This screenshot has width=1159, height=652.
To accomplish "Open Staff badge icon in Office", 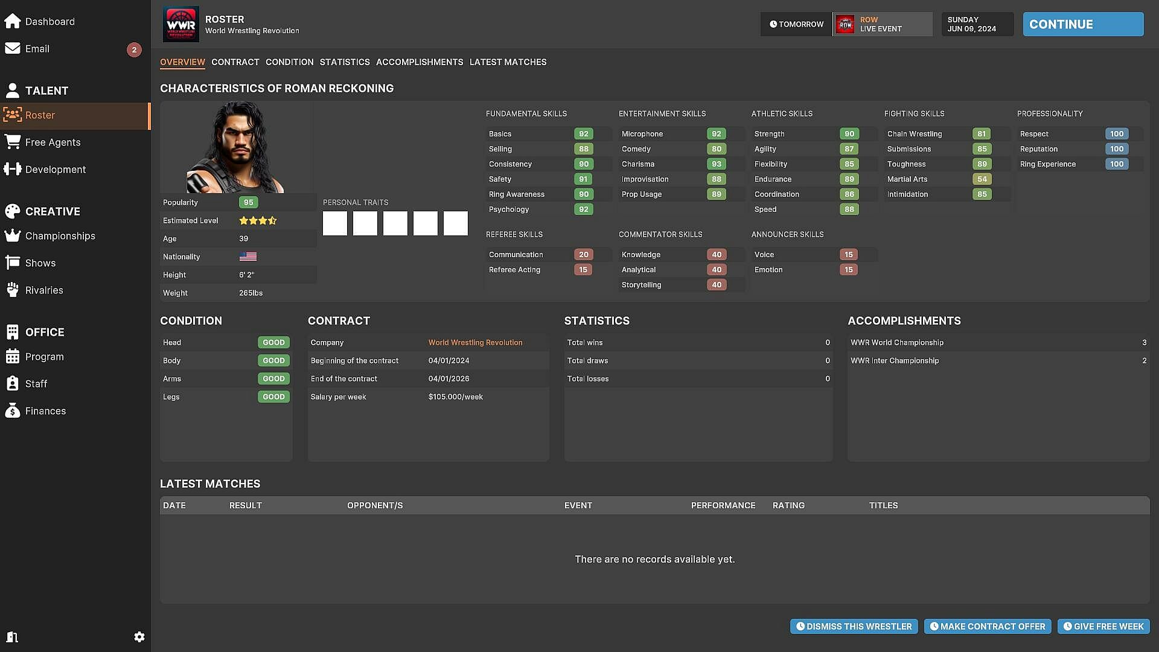I will (13, 383).
